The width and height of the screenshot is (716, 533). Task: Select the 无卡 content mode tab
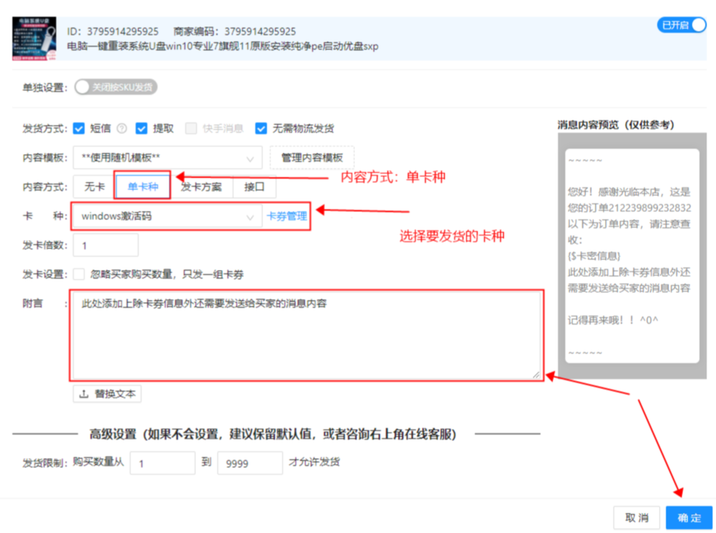click(x=95, y=187)
